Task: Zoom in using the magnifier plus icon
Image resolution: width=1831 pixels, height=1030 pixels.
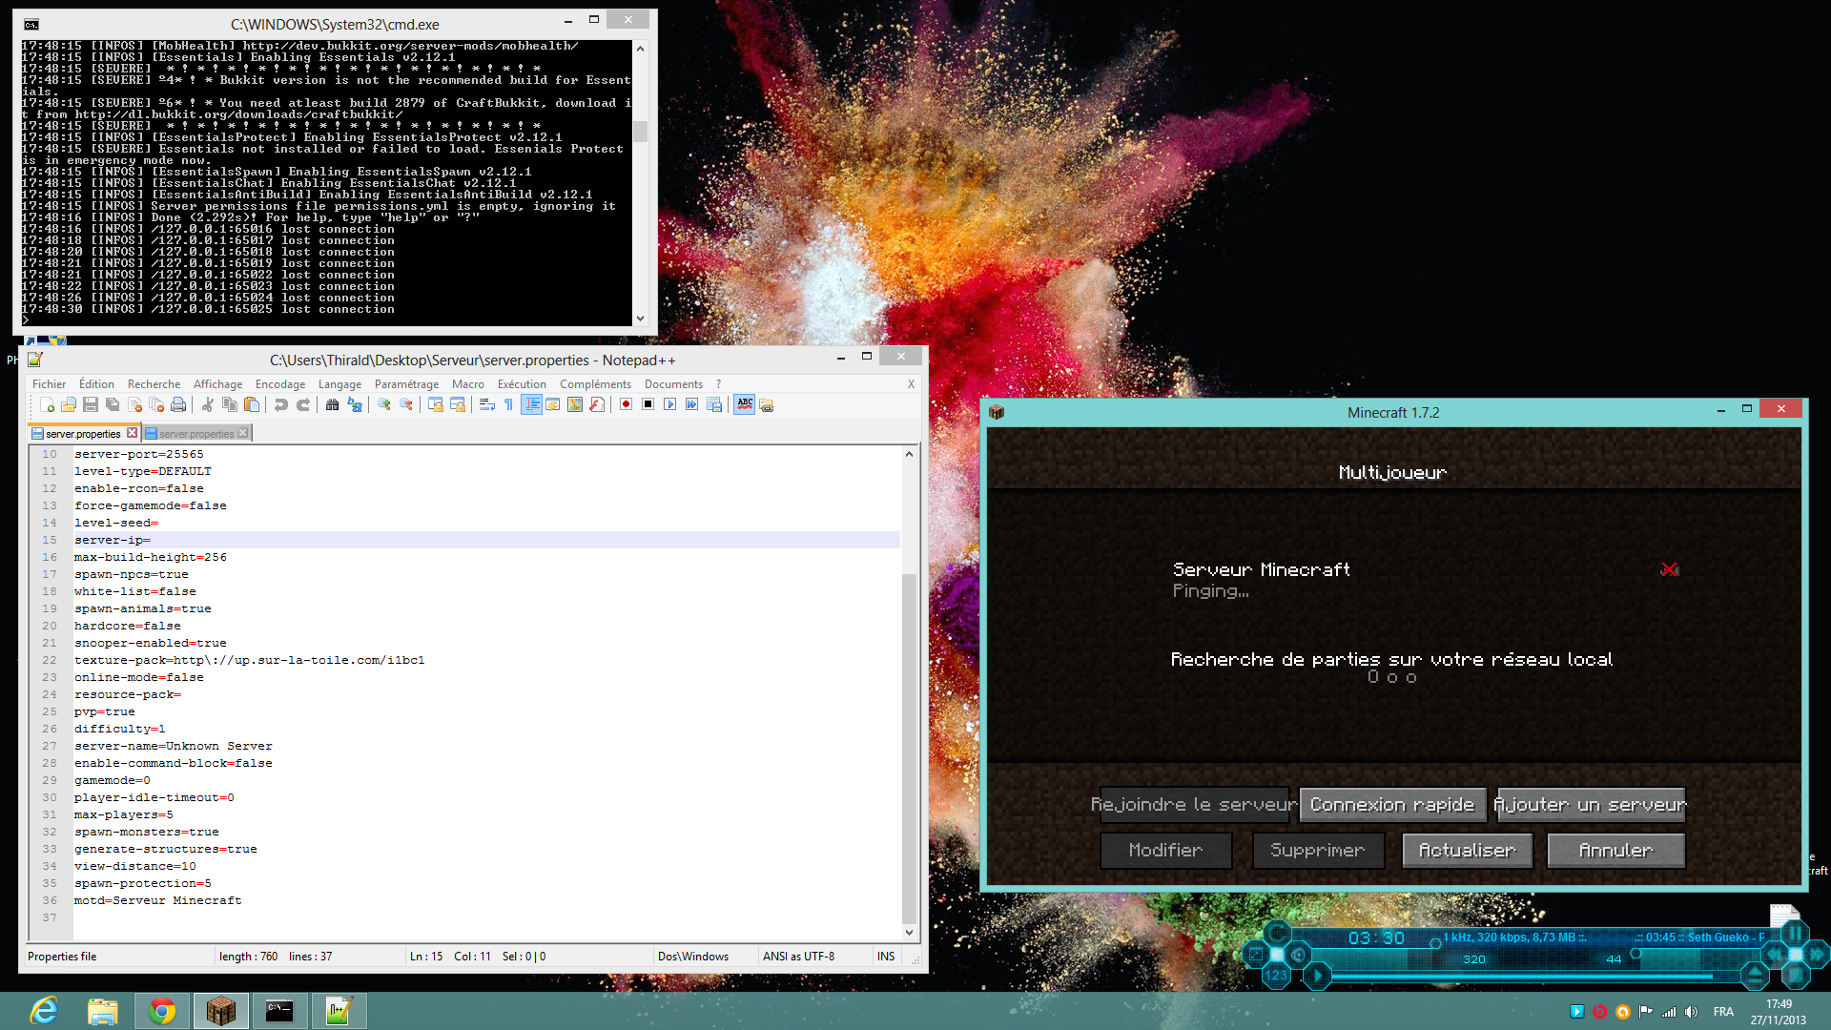Action: pyautogui.click(x=384, y=404)
